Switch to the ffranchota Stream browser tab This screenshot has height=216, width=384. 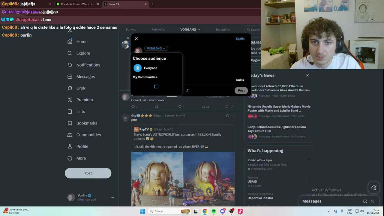pyautogui.click(x=77, y=4)
